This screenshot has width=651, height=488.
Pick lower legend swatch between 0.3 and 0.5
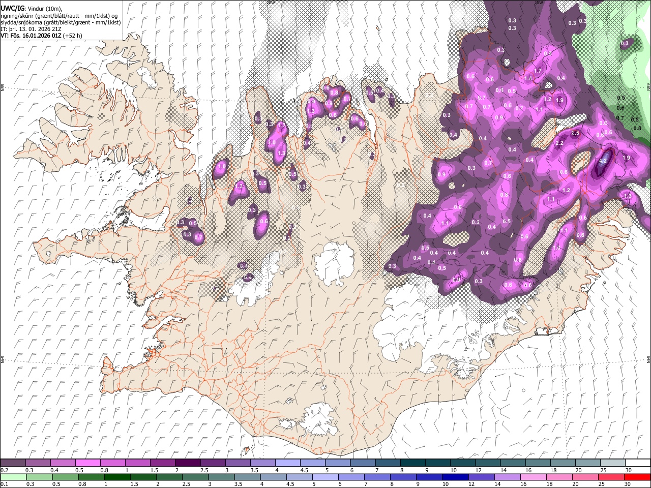[x=39, y=477]
